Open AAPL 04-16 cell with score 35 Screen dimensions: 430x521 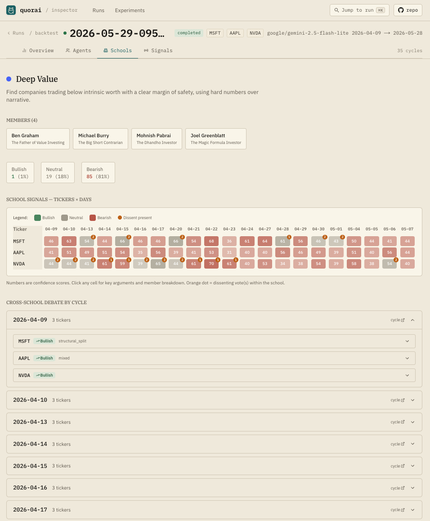click(140, 252)
